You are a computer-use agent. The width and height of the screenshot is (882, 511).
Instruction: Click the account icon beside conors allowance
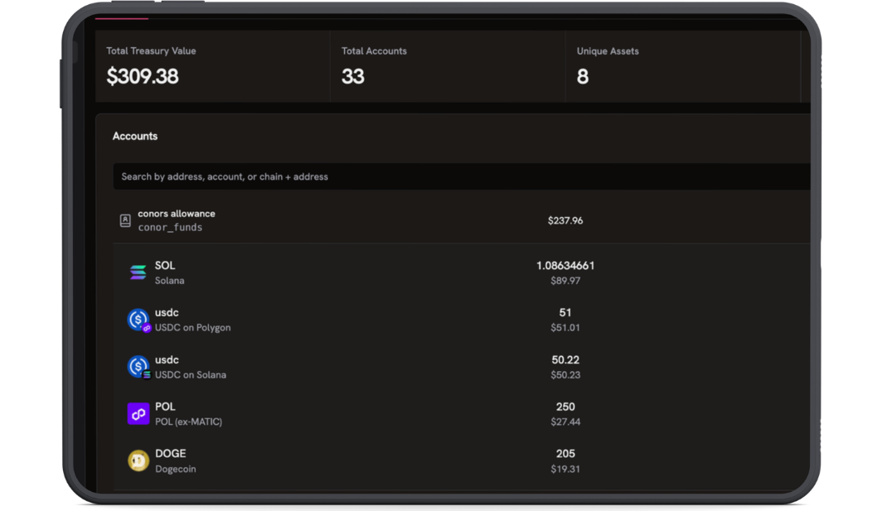[x=125, y=220]
